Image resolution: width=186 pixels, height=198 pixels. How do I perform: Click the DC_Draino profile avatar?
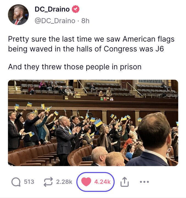(x=18, y=15)
